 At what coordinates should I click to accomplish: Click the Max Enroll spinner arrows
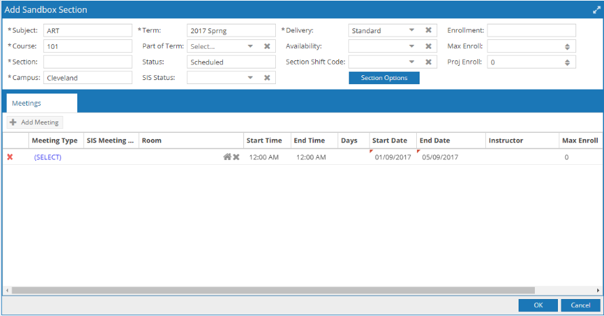point(567,47)
